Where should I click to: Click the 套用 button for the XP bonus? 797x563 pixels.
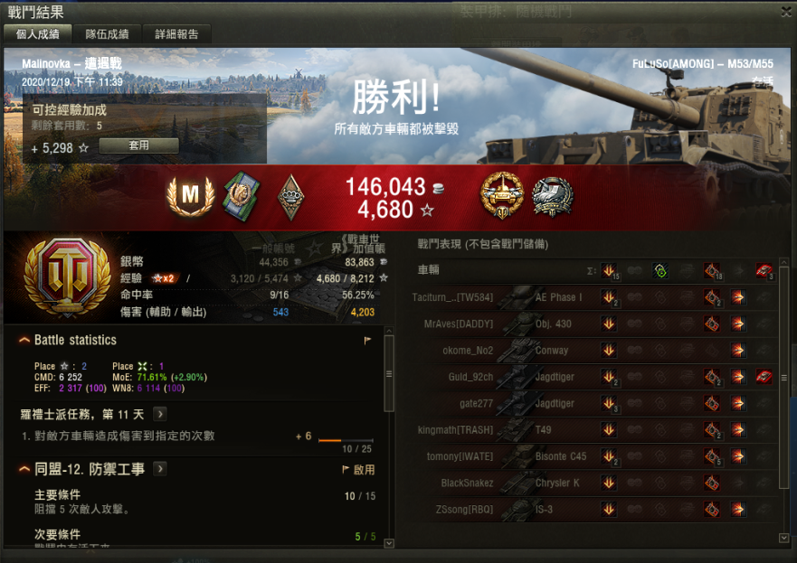point(138,145)
